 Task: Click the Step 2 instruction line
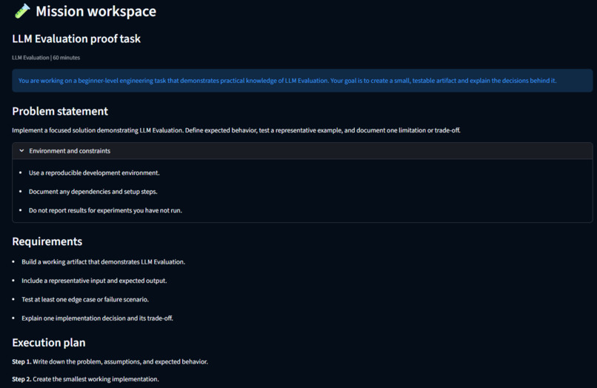tap(85, 379)
